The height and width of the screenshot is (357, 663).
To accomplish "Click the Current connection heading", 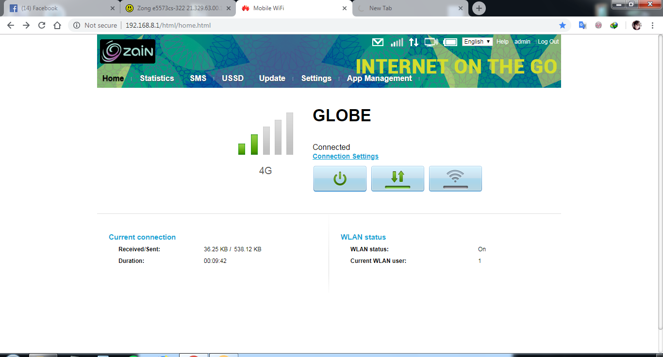I will point(142,237).
